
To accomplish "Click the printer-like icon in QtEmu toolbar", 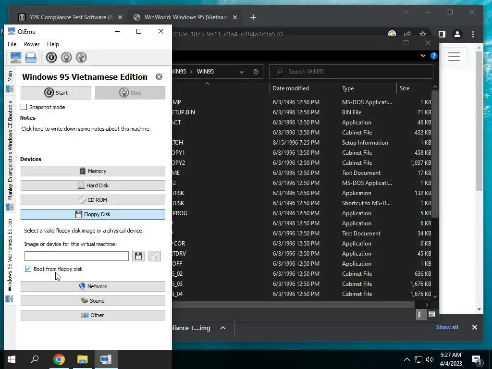I will click(31, 58).
